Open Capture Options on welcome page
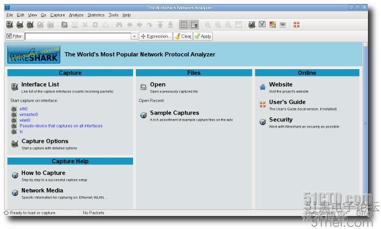 pos(45,141)
